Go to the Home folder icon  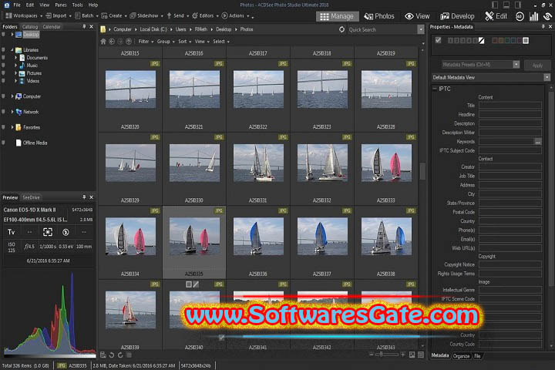point(103,42)
